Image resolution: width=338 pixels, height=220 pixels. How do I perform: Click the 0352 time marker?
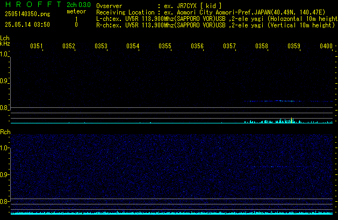69,46
